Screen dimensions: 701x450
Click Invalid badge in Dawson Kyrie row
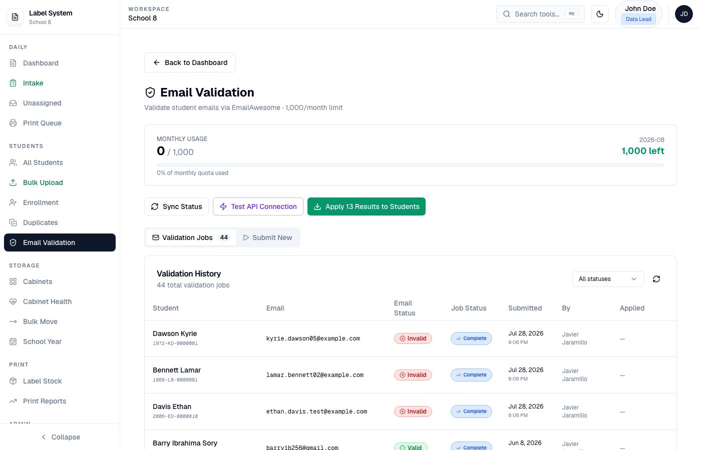tap(413, 338)
